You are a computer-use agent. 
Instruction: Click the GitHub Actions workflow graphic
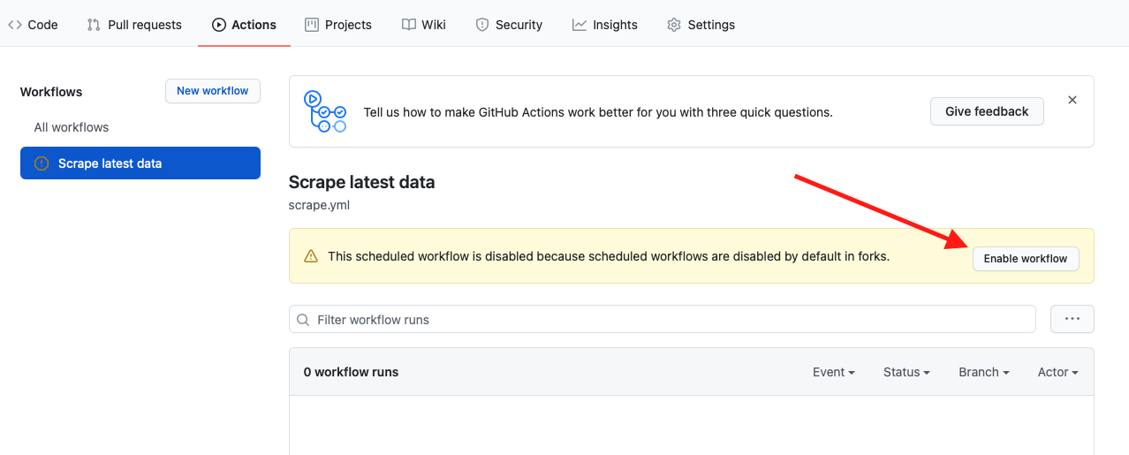(x=325, y=111)
